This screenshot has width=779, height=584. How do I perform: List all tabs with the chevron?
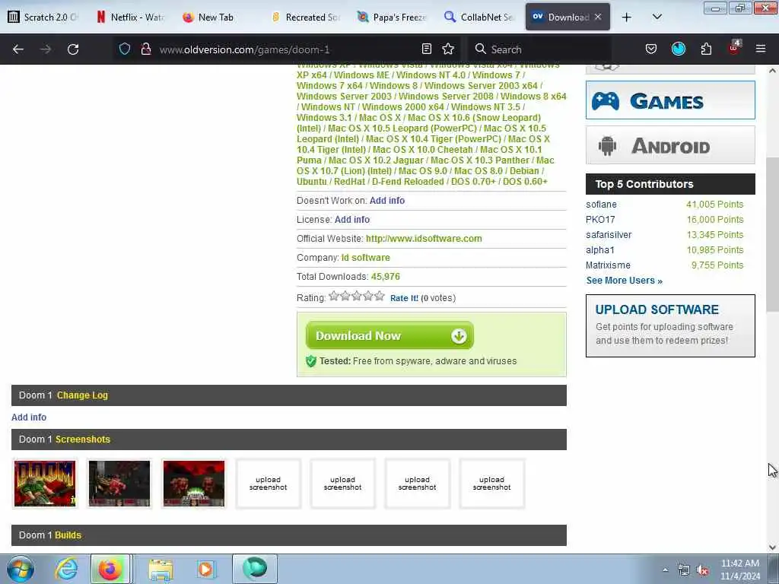point(657,17)
